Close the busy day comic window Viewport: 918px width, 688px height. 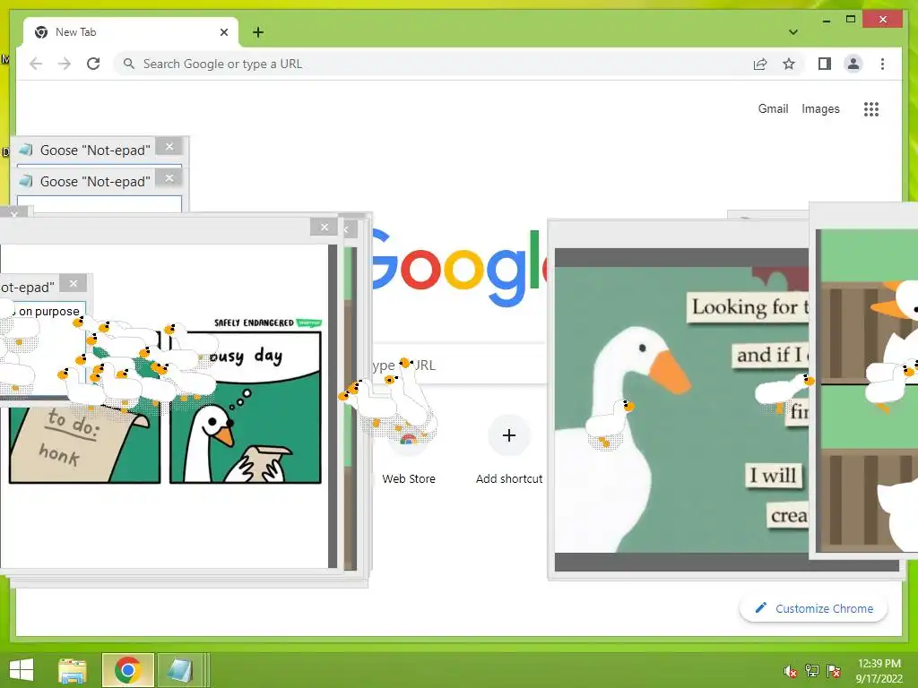pos(324,227)
